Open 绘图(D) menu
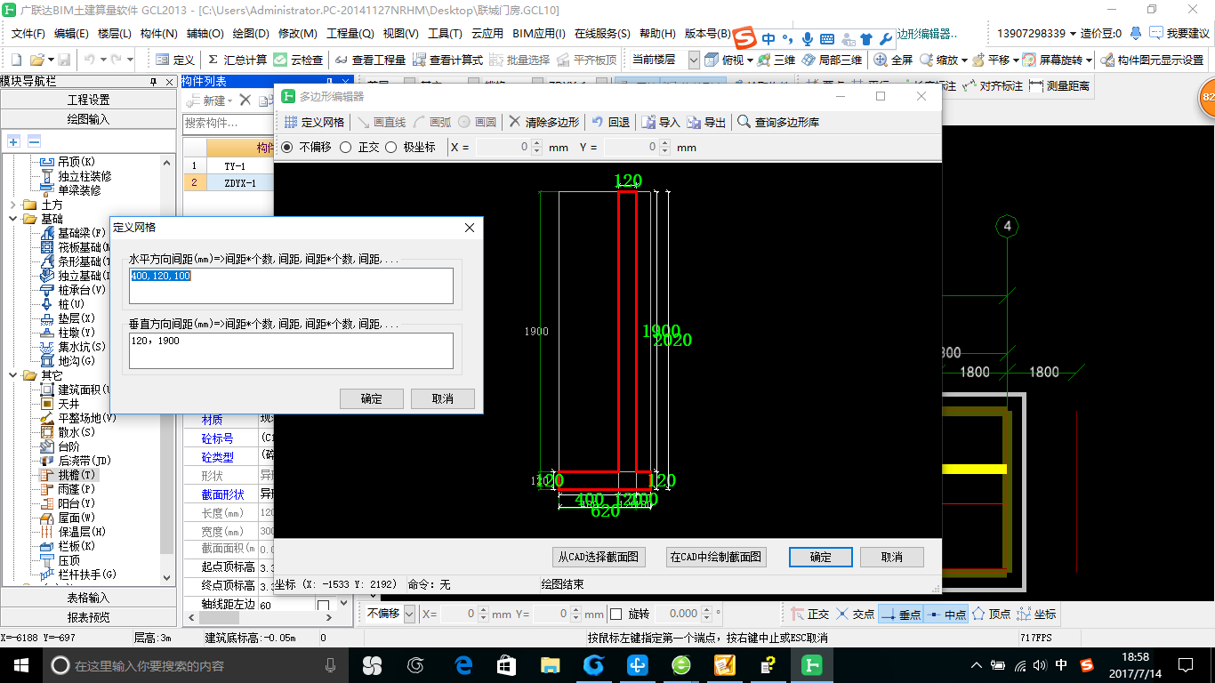1215x683 pixels. point(251,34)
